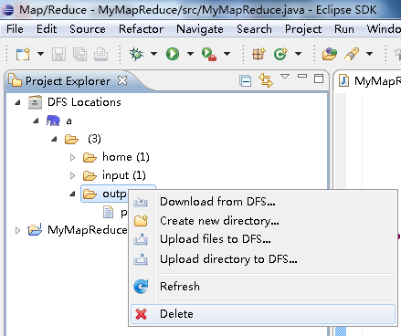Choose Refresh in the context menu
Image resolution: width=401 pixels, height=336 pixels.
pyautogui.click(x=263, y=287)
